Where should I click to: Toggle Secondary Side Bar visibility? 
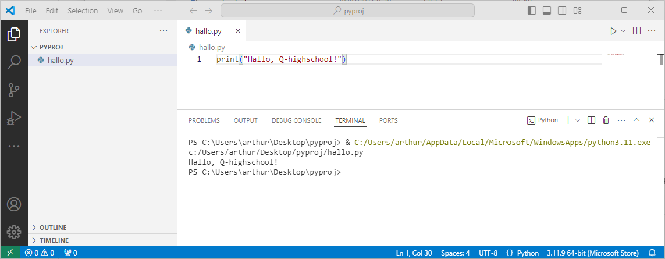562,10
